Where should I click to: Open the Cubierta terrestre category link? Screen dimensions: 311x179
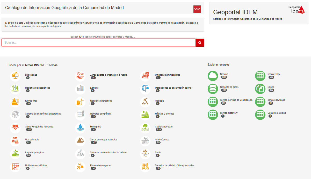(x=164, y=127)
